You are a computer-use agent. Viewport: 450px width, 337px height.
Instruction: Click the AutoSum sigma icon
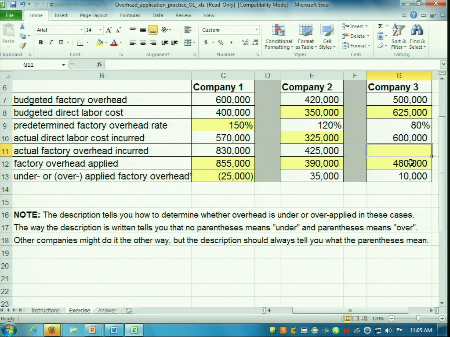381,26
